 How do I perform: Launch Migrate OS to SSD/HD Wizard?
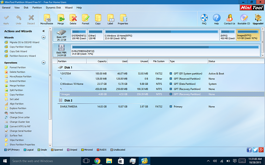pyautogui.click(x=24, y=42)
